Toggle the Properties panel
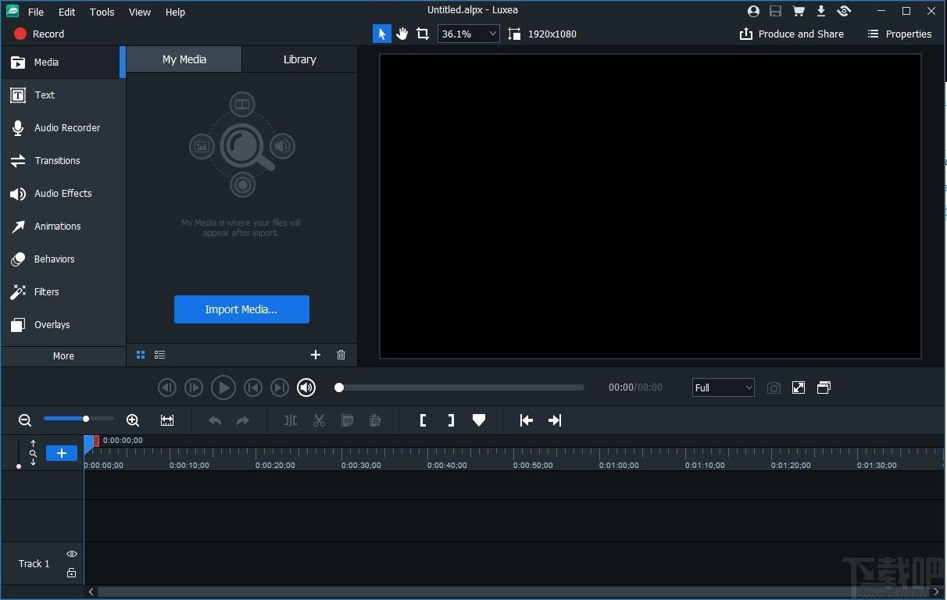The width and height of the screenshot is (947, 600). [899, 34]
